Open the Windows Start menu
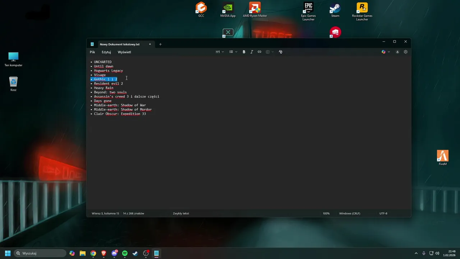460x259 pixels. [x=8, y=253]
